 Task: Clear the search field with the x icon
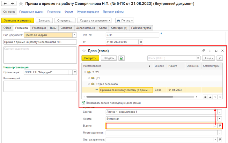[x=198, y=58]
